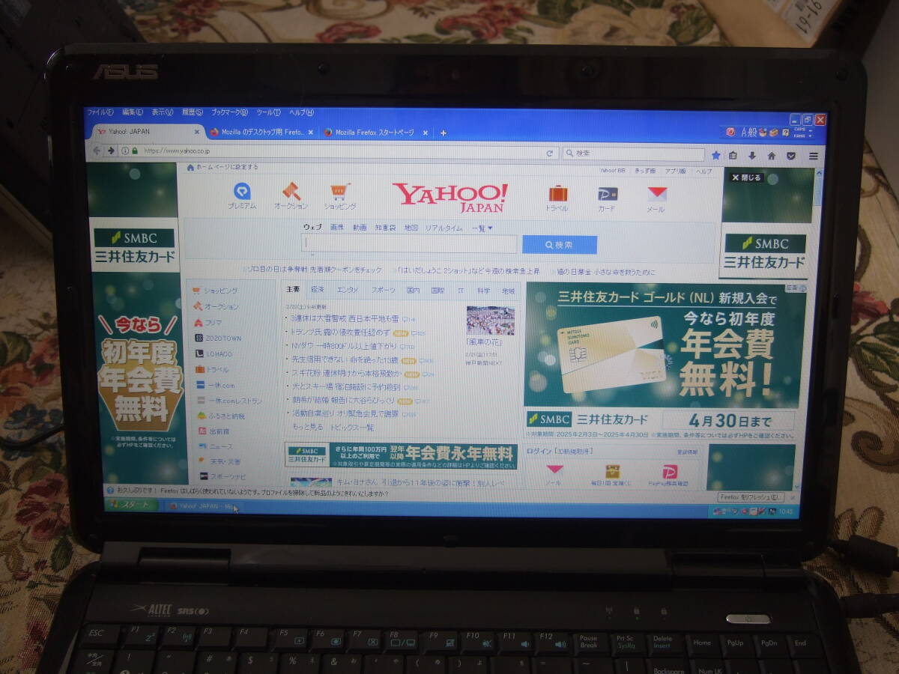Screen dimensions: 899x674
Task: Open トピックス一覧 link under news list
Action: [352, 428]
